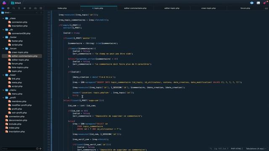
Task: Click the Site2 project title
Action: pyautogui.click(x=18, y=3)
